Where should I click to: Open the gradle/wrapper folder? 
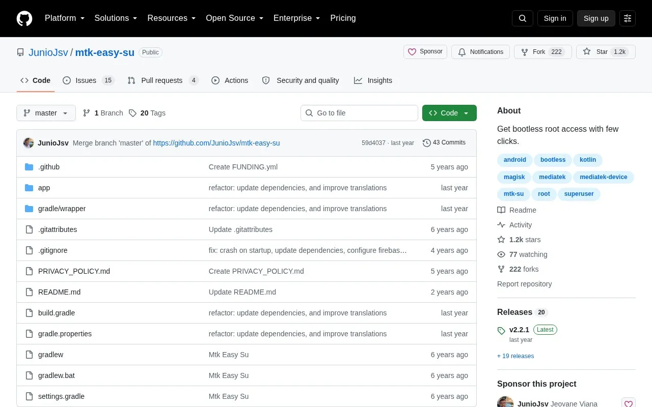(62, 209)
